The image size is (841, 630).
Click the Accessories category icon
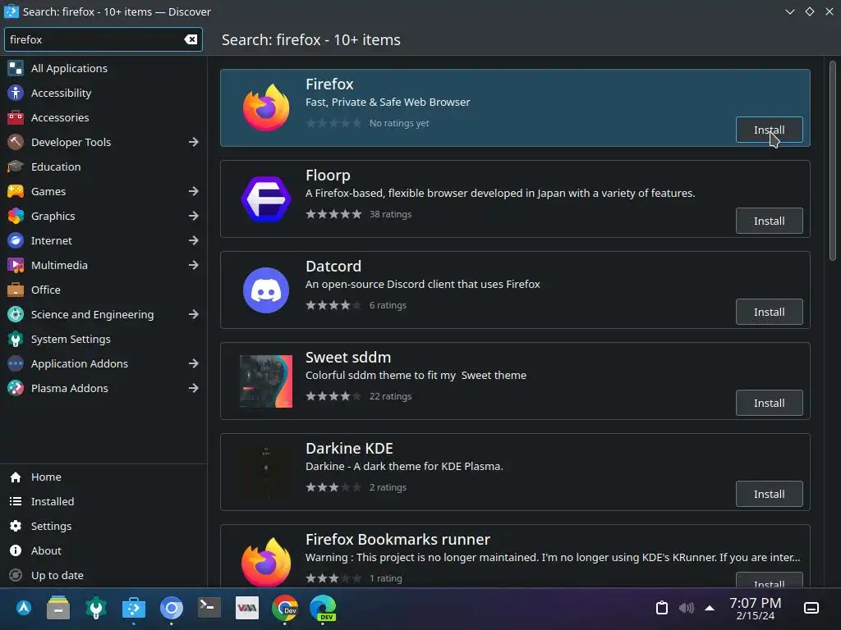[16, 117]
